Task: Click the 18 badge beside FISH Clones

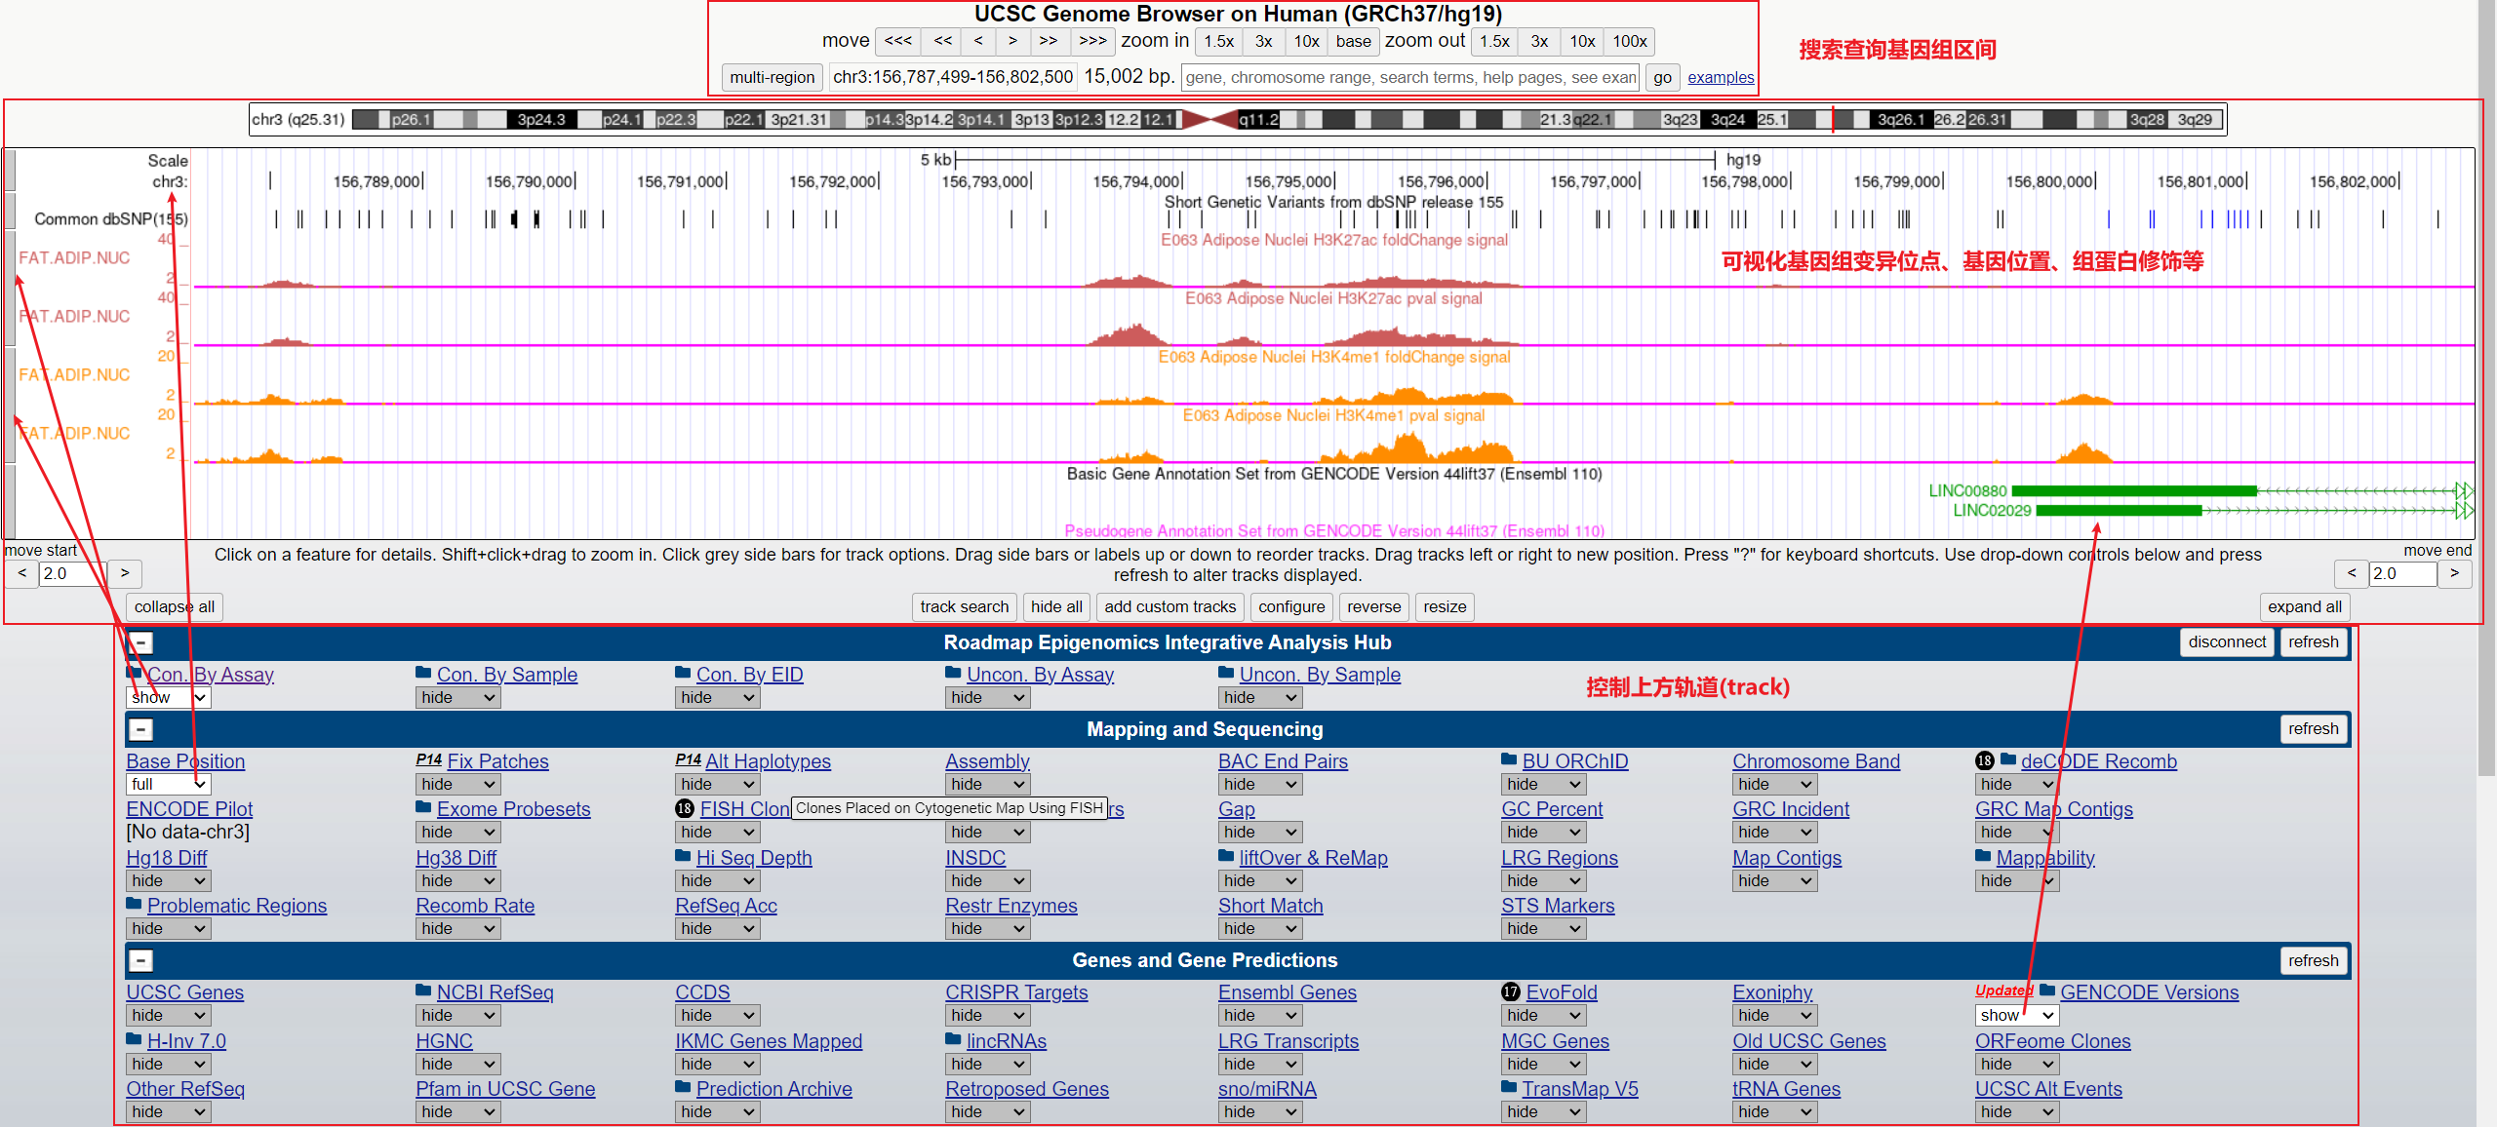Action: 685,809
